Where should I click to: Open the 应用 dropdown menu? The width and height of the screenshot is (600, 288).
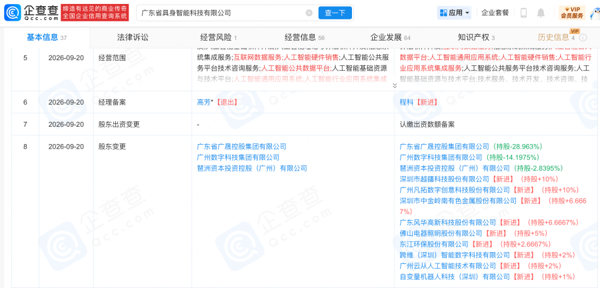[x=454, y=13]
